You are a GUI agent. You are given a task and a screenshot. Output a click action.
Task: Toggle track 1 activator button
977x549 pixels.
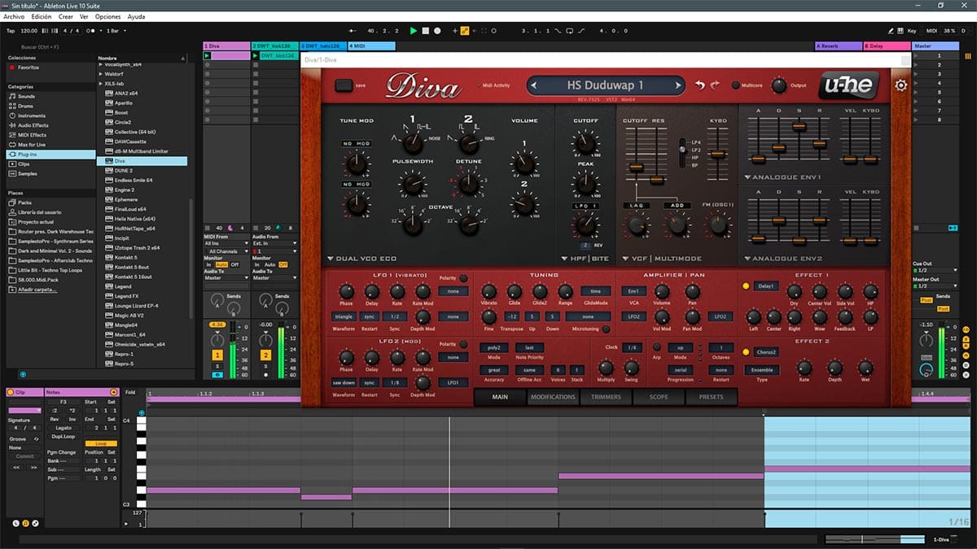[x=217, y=355]
